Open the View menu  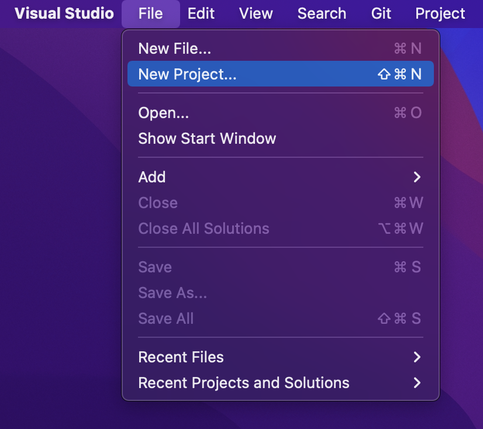coord(256,13)
